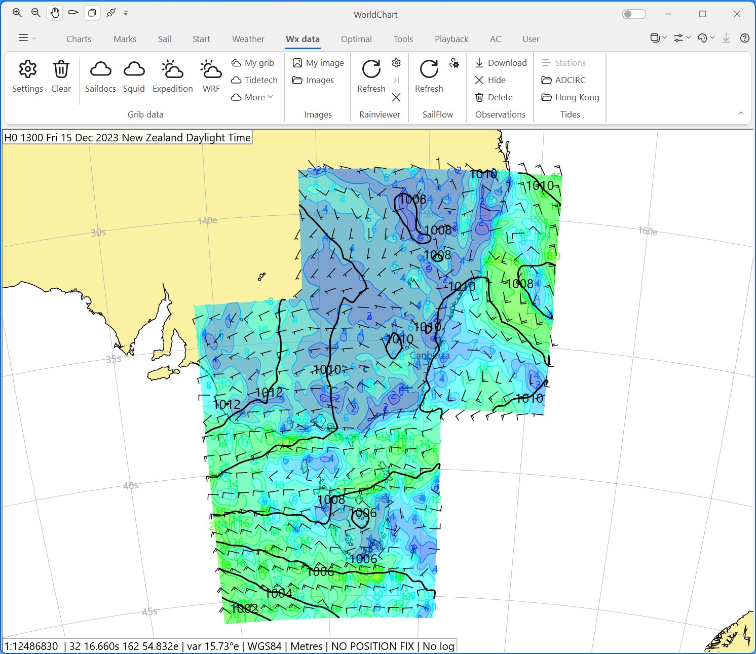The height and width of the screenshot is (654, 756).
Task: Click Hide observations button
Action: (x=490, y=80)
